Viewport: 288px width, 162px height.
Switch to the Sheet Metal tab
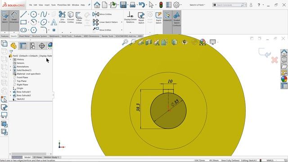coord(24,36)
